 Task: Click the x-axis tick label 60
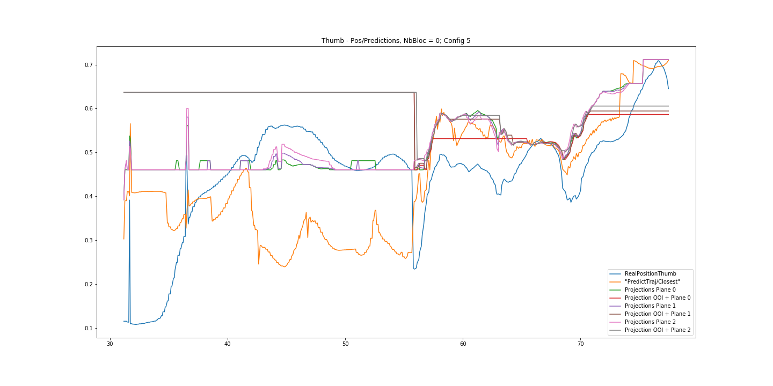(463, 344)
